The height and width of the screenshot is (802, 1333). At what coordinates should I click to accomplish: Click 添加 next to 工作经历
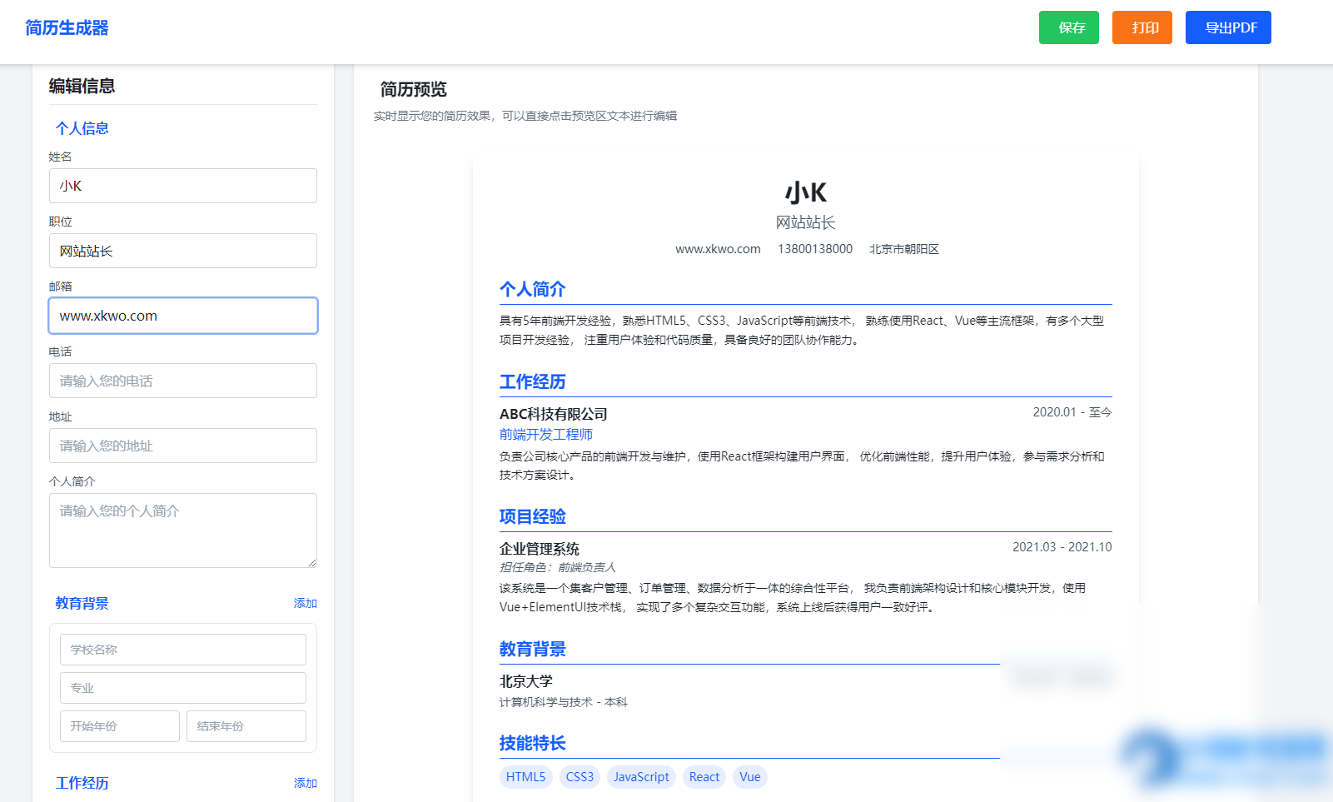pos(305,783)
